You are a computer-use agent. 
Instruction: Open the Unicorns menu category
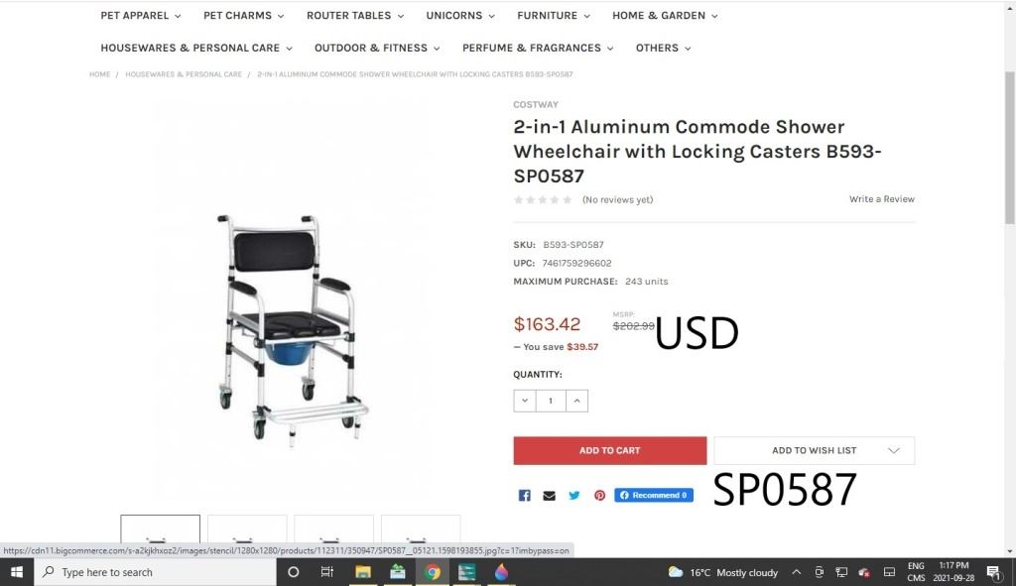tap(460, 16)
